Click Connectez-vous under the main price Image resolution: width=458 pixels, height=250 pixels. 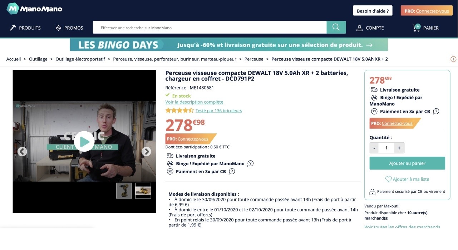tap(193, 139)
